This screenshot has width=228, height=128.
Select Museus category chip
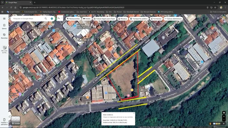click(x=122, y=19)
